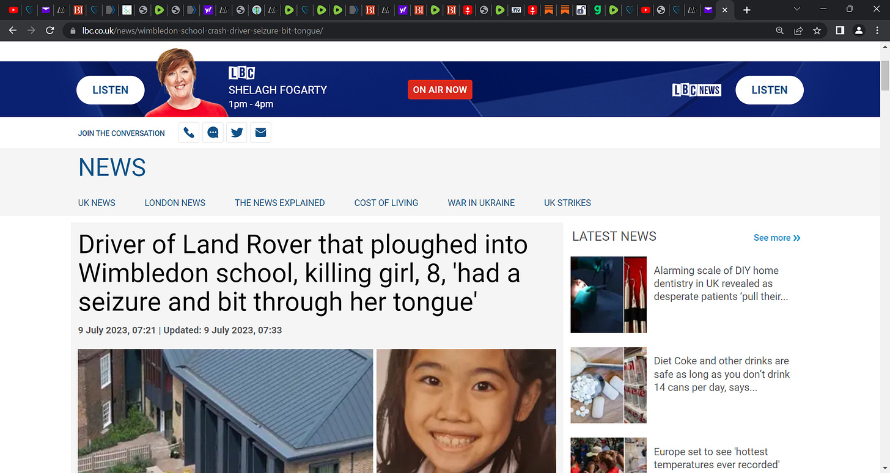Call LBC using the phone icon
Viewport: 890px width, 473px height.
point(189,133)
